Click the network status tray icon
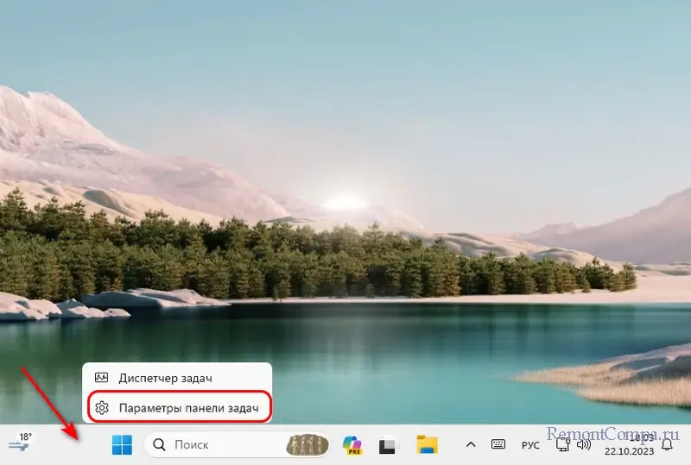691x465 pixels. [562, 445]
